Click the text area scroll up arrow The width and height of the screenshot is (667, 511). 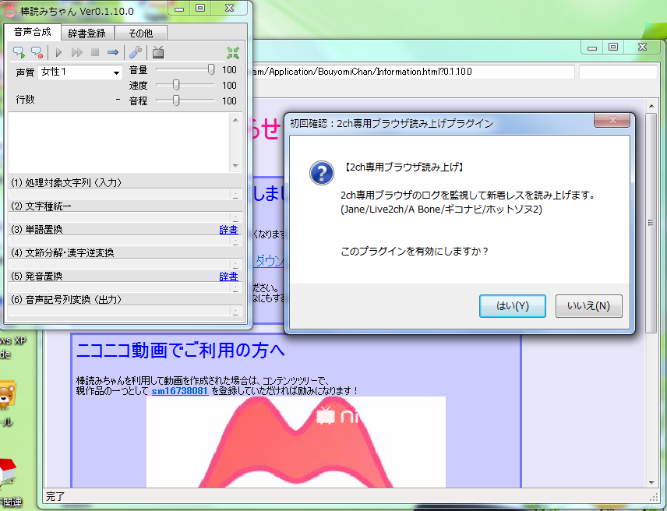pos(235,120)
